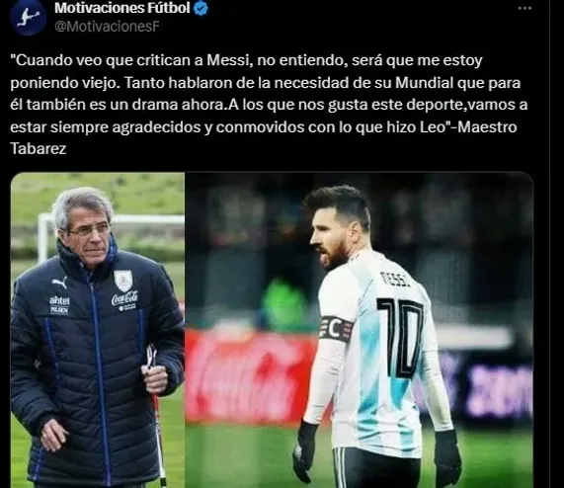Click the Uruguay crest on the jacket
564x488 pixels.
tap(123, 281)
